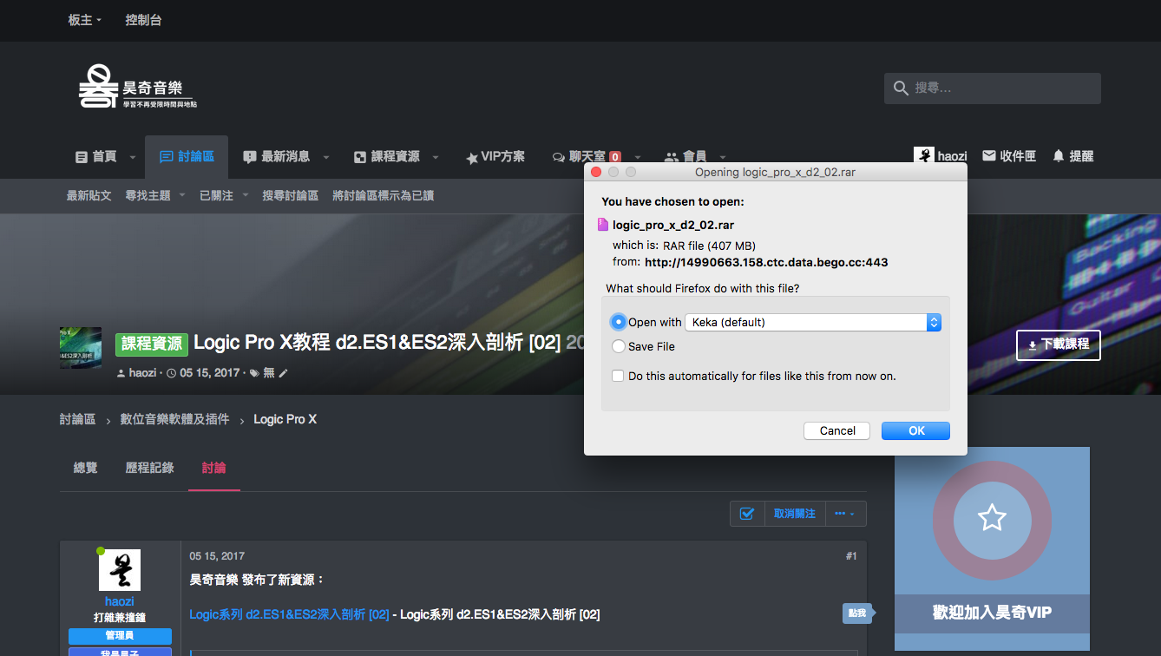1161x656 pixels.
Task: Expand the 板主 moderator menu
Action: (x=85, y=20)
